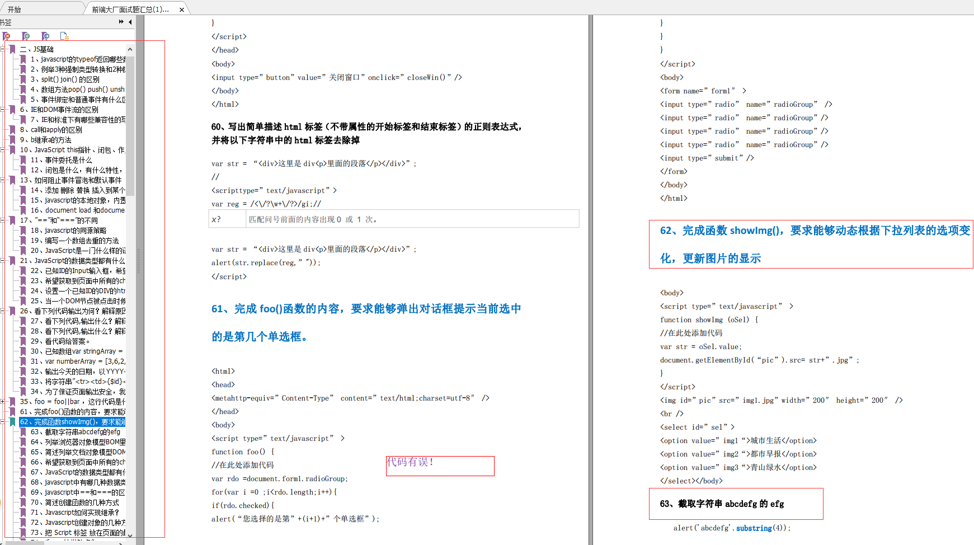This screenshot has width=974, height=545.
Task: Click the bookmark icon beside 19、编写一个数组去重的方法
Action: [23, 241]
